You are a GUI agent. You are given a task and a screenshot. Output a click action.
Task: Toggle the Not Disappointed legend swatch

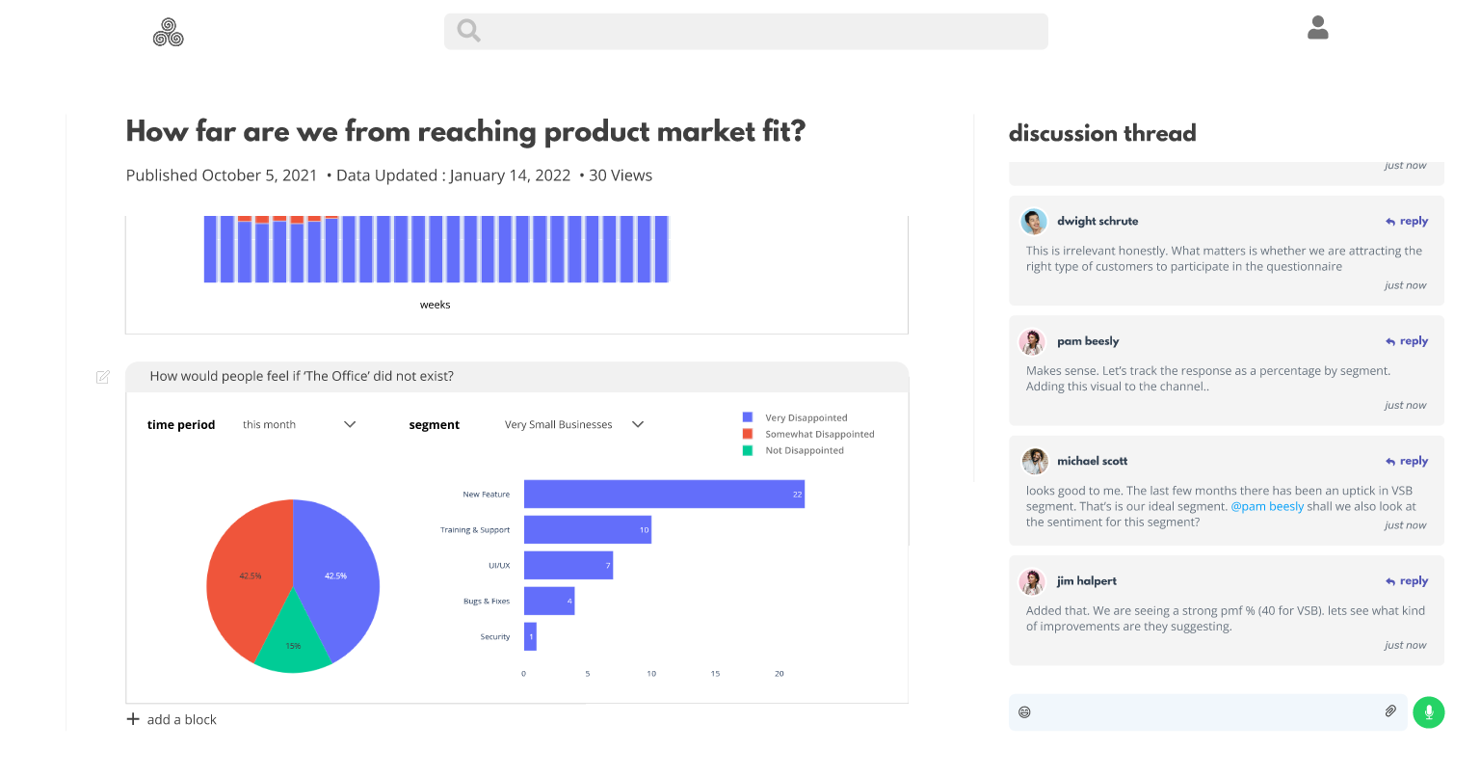[x=748, y=450]
